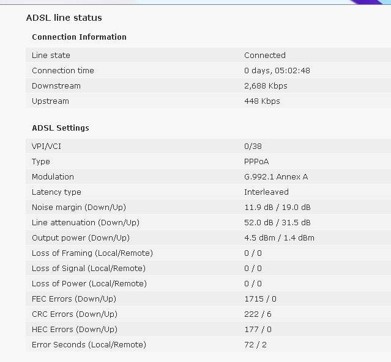This screenshot has width=391, height=362.
Task: Select the '72 / 2' error seconds value
Action: [255, 345]
